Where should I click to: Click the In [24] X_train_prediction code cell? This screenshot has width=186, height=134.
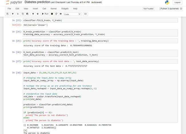pyautogui.click(x=100, y=33)
